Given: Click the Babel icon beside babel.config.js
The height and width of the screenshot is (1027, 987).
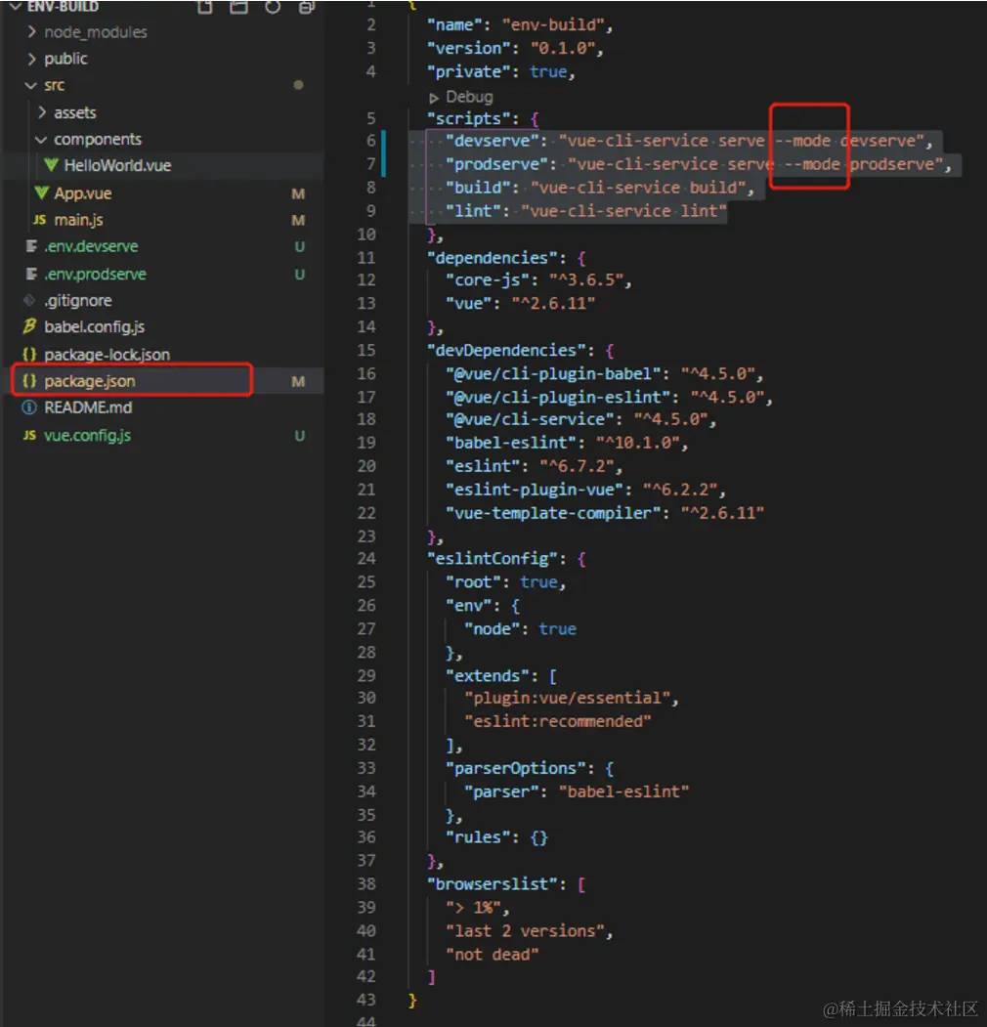Looking at the screenshot, I should pos(29,327).
